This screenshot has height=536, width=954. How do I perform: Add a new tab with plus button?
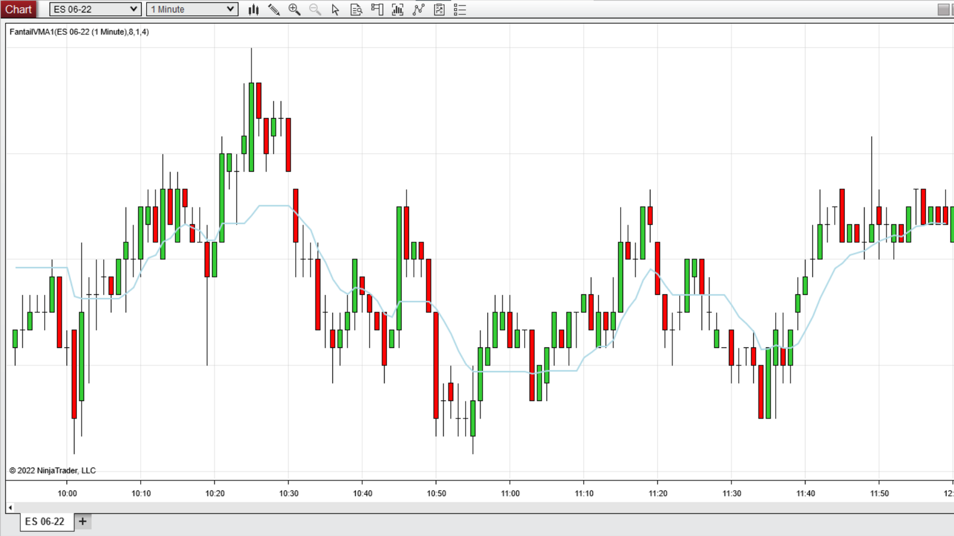point(83,521)
